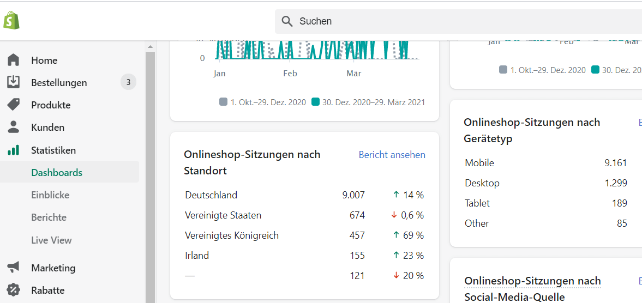Screen dimensions: 642x303
Task: Click the Onlineshop-Sitzungen nach Gerätetyp heading
Action: click(532, 130)
